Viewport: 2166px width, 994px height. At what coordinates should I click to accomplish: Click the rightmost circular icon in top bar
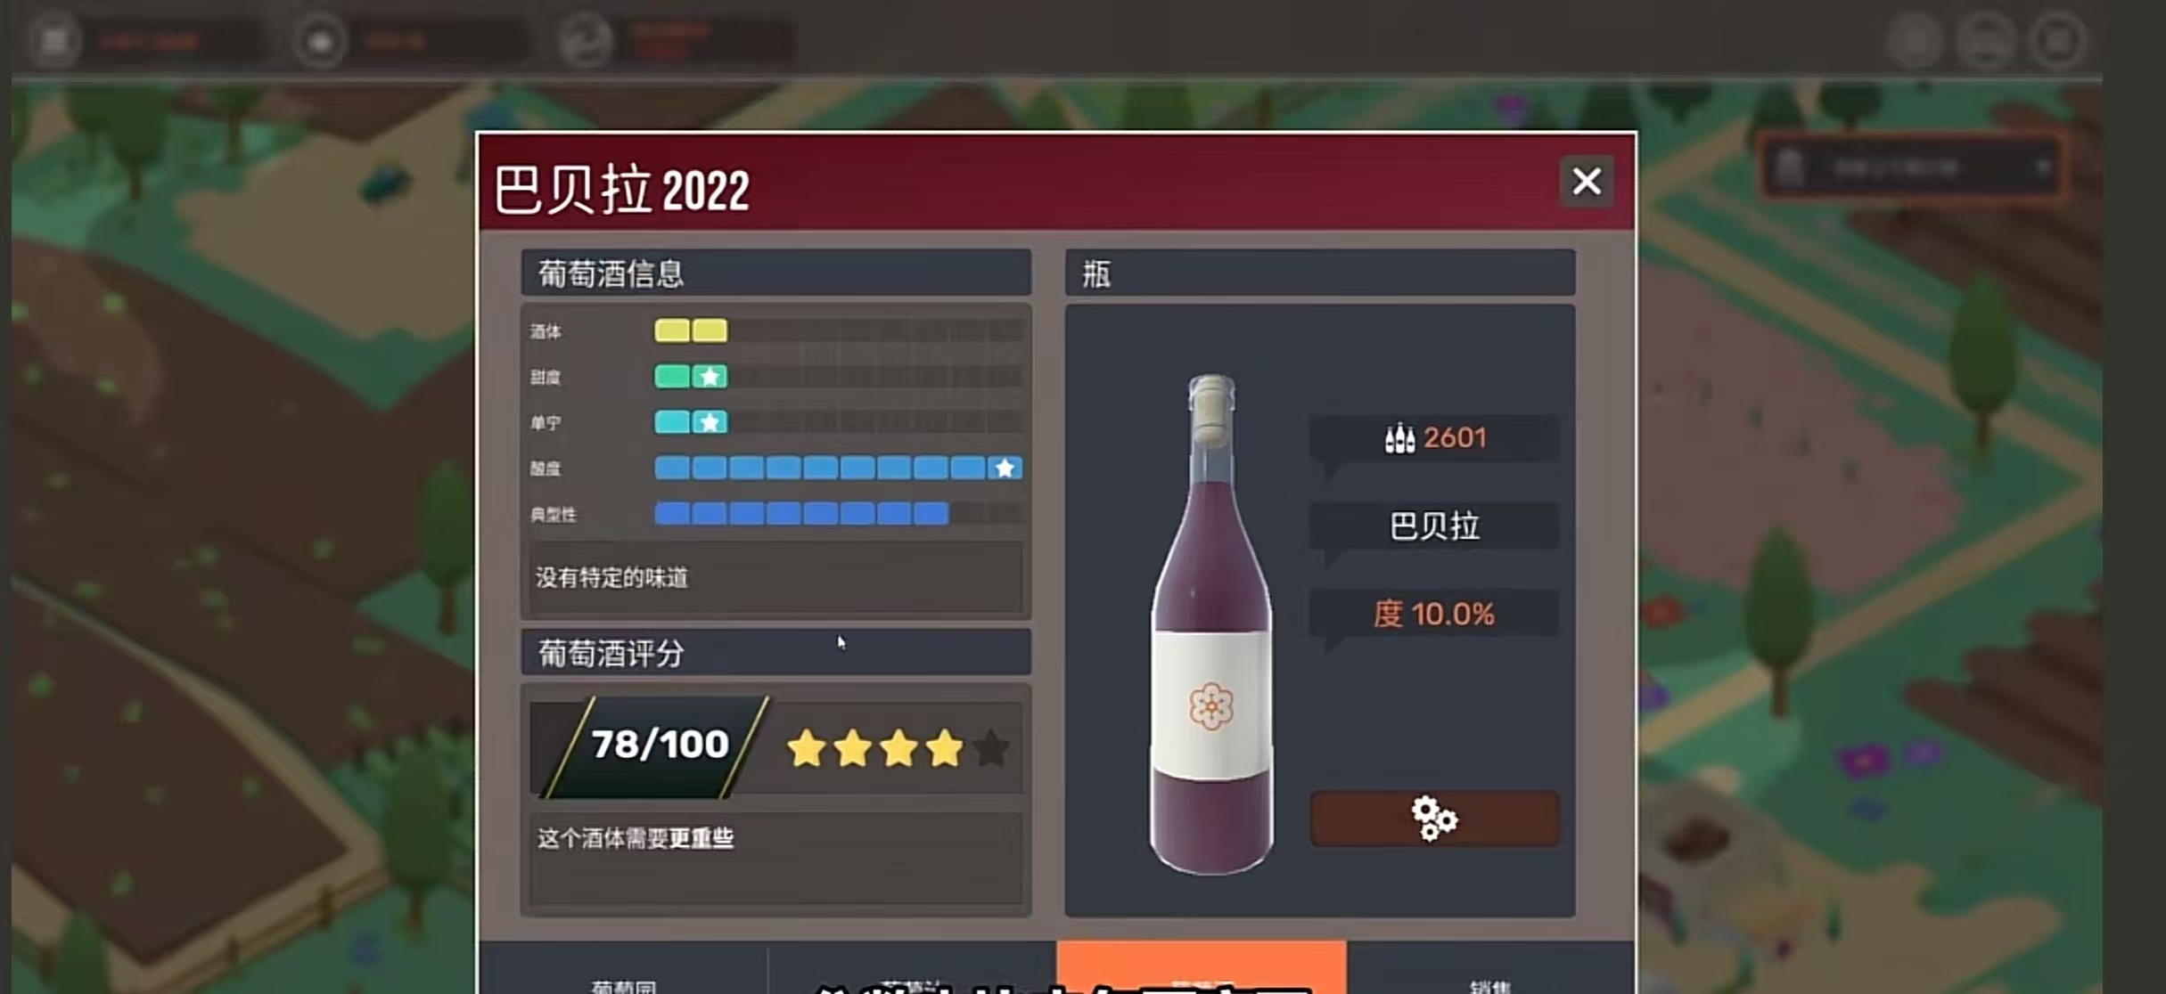2057,40
